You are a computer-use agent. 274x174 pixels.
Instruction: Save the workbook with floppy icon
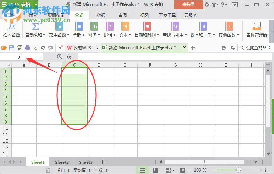pos(12,48)
